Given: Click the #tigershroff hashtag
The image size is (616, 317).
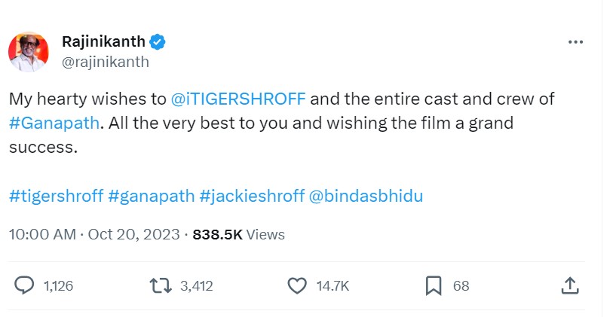Looking at the screenshot, I should point(56,197).
